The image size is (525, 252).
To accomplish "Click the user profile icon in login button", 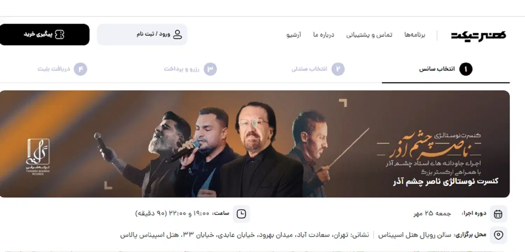I will point(178,34).
